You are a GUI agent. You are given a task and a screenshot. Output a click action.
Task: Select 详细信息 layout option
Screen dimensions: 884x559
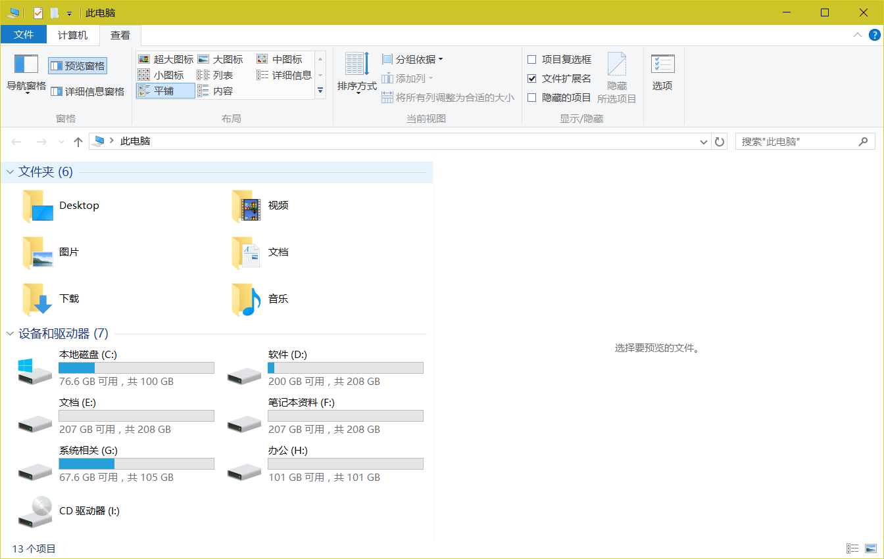click(x=285, y=75)
